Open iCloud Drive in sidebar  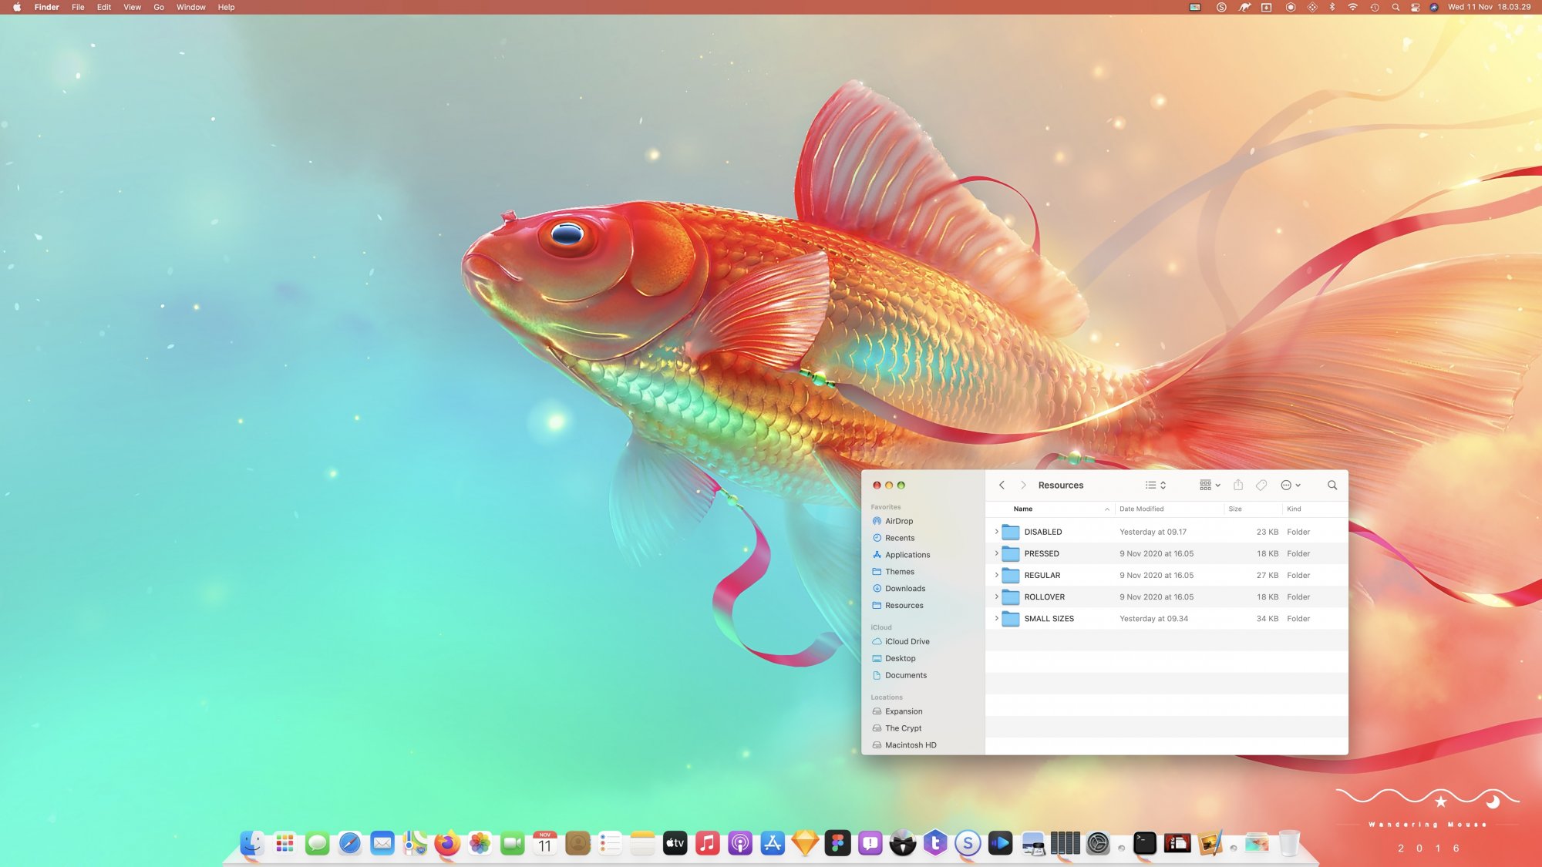pyautogui.click(x=907, y=641)
